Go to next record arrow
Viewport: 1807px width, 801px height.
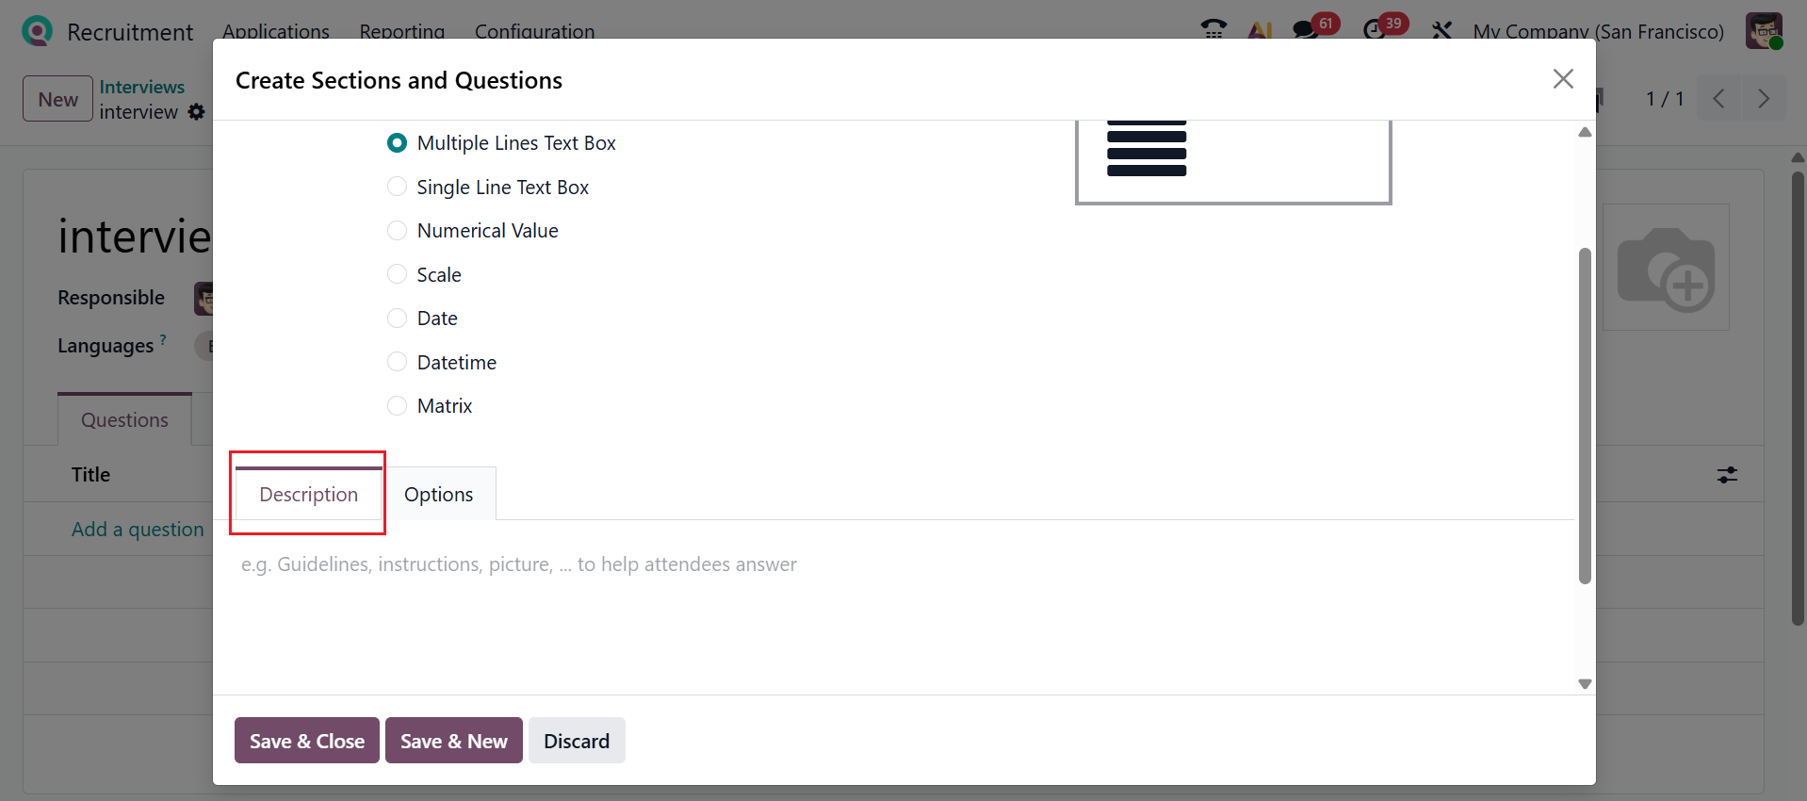click(x=1764, y=99)
